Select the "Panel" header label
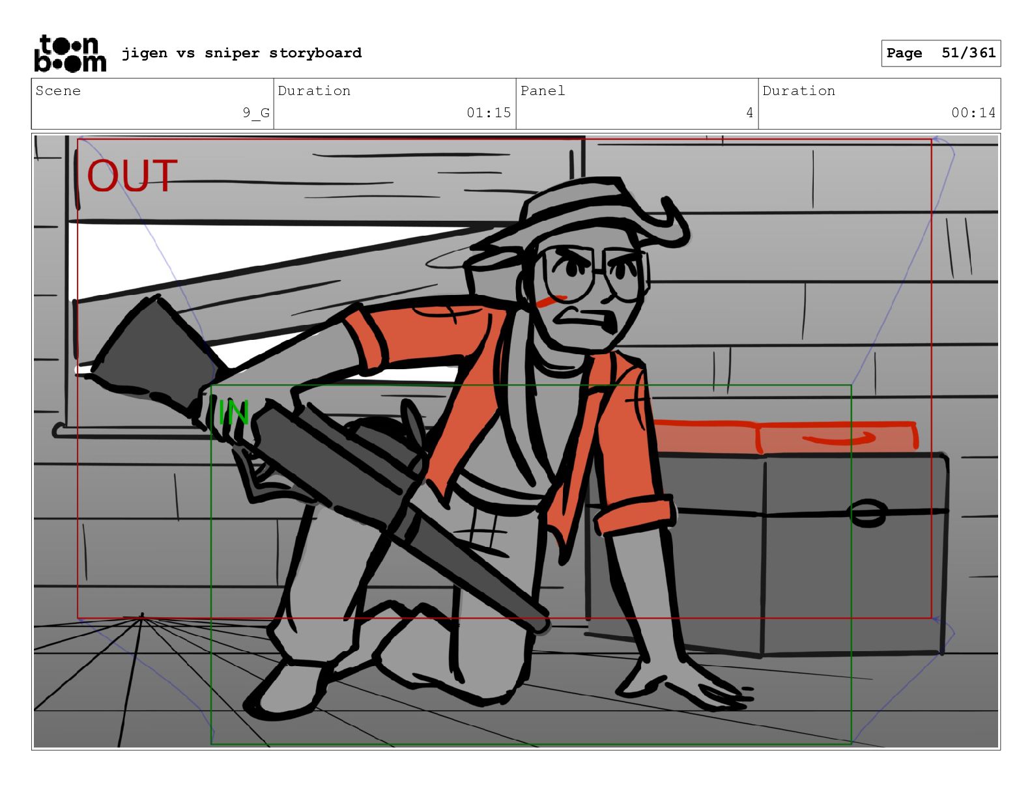The height and width of the screenshot is (797, 1032). pyautogui.click(x=543, y=91)
